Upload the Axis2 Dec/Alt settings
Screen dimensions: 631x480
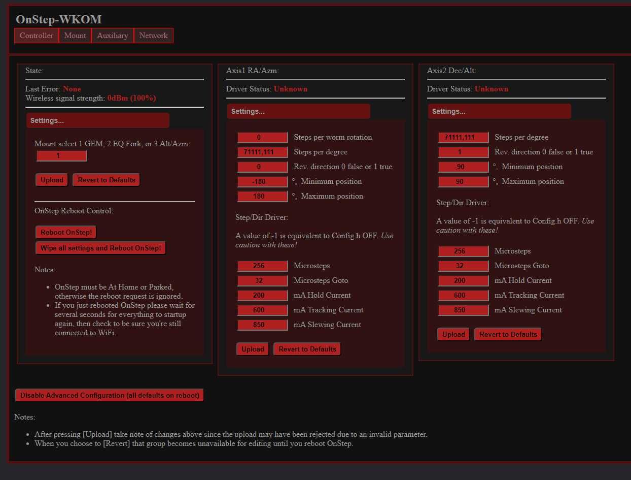(x=453, y=334)
